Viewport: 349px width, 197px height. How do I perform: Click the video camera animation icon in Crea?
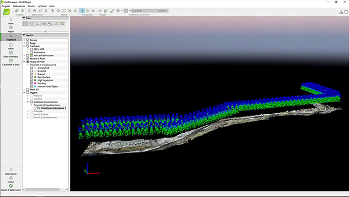pos(50,24)
